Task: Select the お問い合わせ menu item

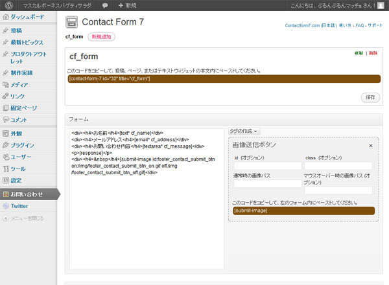Action: 27,194
